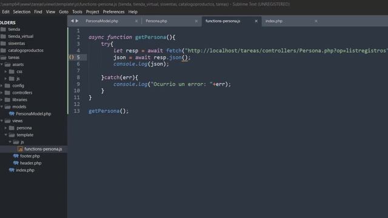This screenshot has height=218, width=388.
Task: Expand the persona folder arrow
Action: [5, 128]
